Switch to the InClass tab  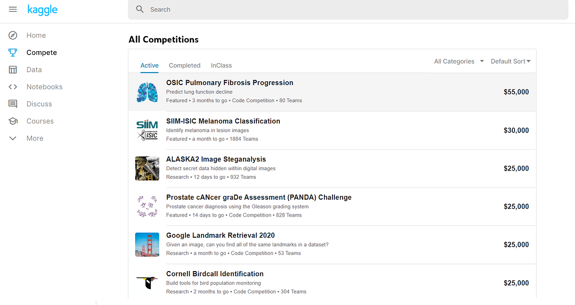click(x=221, y=65)
